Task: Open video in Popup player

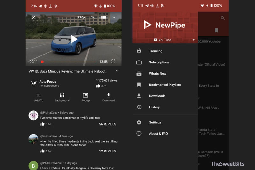Action: [85, 98]
